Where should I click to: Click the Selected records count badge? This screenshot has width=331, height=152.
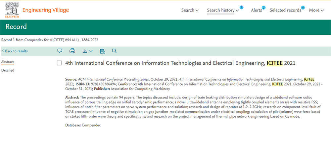coord(303,7)
